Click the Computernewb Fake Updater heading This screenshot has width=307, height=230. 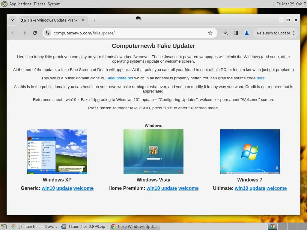153,46
